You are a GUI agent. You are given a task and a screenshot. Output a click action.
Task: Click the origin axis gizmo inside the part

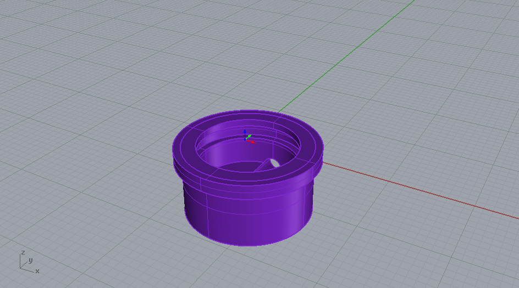click(246, 139)
